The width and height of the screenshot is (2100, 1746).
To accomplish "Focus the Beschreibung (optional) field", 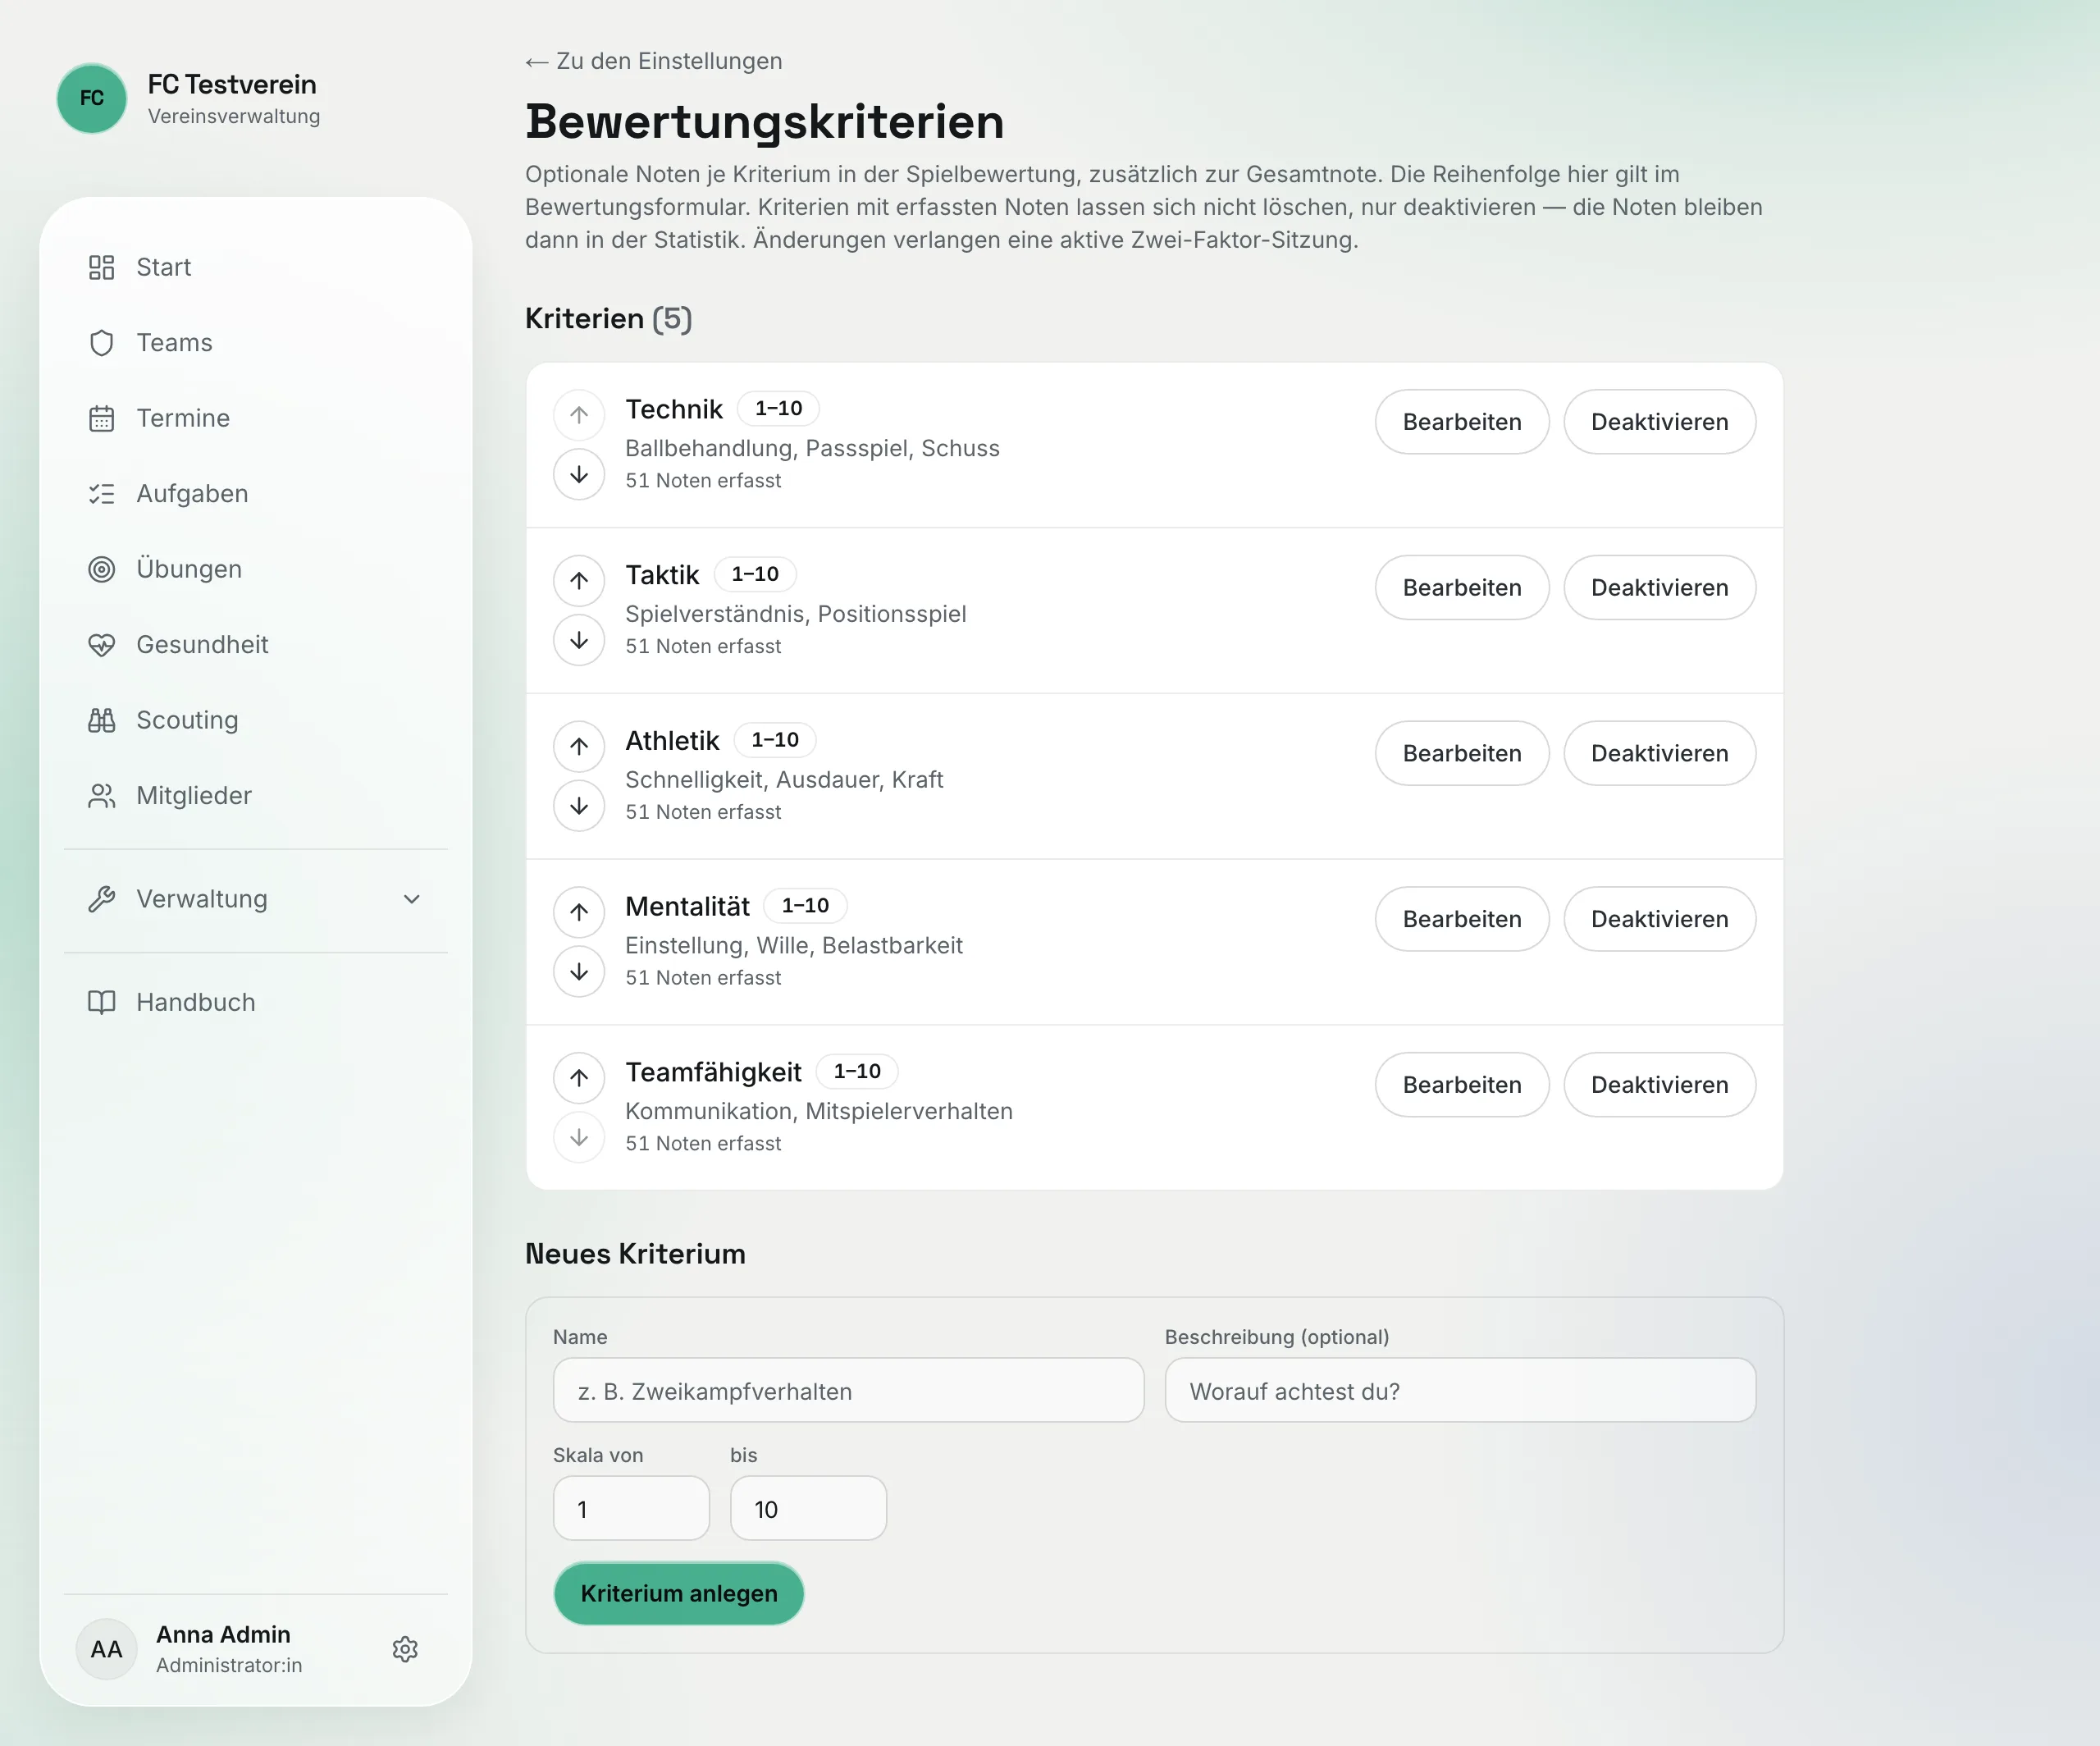I will point(1460,1390).
